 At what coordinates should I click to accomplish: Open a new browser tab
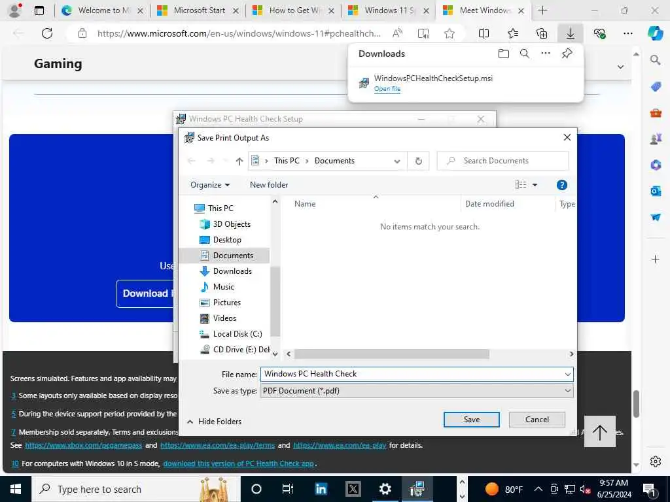tap(542, 10)
